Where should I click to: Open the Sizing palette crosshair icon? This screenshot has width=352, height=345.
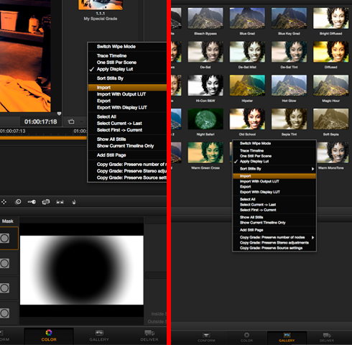[x=4, y=202]
